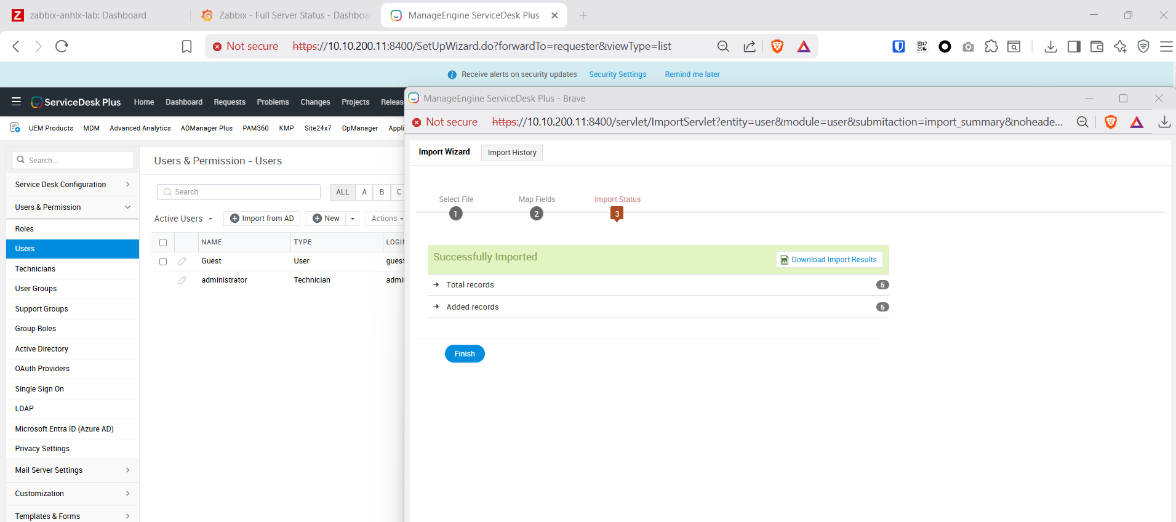Click the Brave Shields lion icon in main toolbar
The image size is (1176, 522).
point(777,46)
